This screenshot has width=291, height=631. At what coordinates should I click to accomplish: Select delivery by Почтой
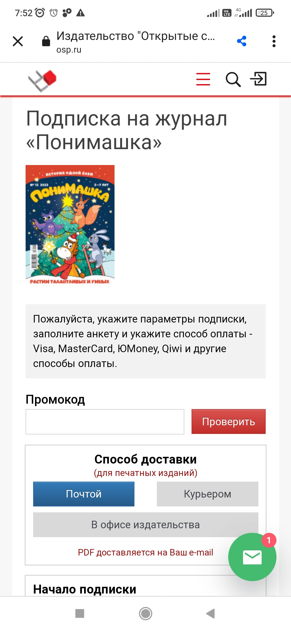pyautogui.click(x=84, y=494)
